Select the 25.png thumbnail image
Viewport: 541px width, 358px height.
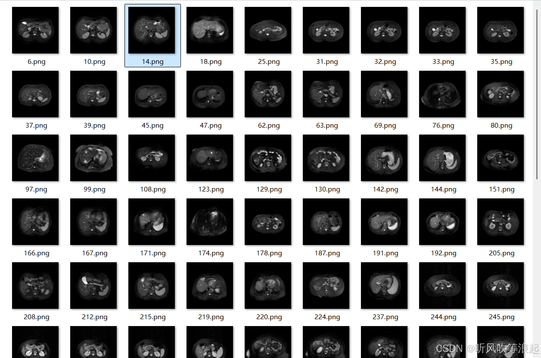(x=268, y=30)
